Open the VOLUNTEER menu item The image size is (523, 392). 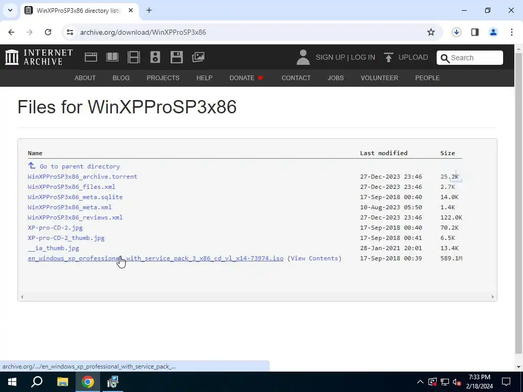pyautogui.click(x=379, y=78)
